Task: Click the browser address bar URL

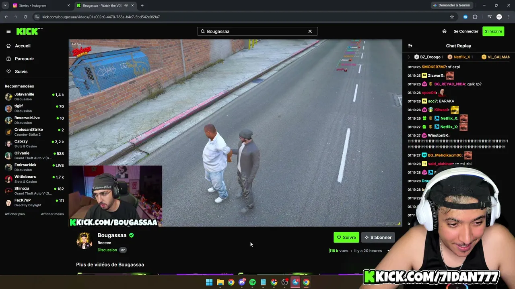Action: (x=101, y=17)
